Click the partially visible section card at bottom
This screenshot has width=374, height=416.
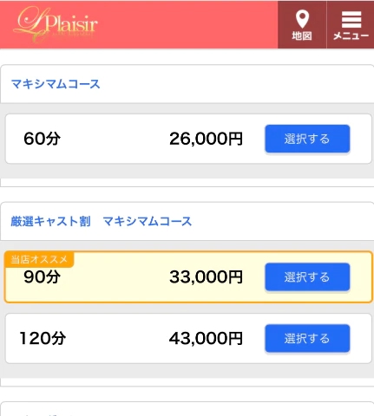point(187,408)
